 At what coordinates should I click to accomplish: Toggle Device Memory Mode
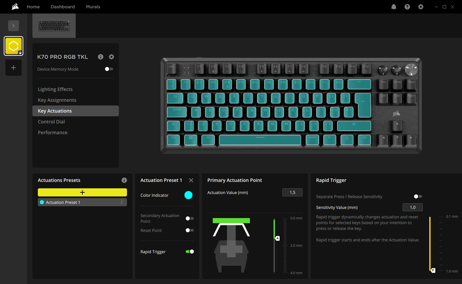pos(109,69)
